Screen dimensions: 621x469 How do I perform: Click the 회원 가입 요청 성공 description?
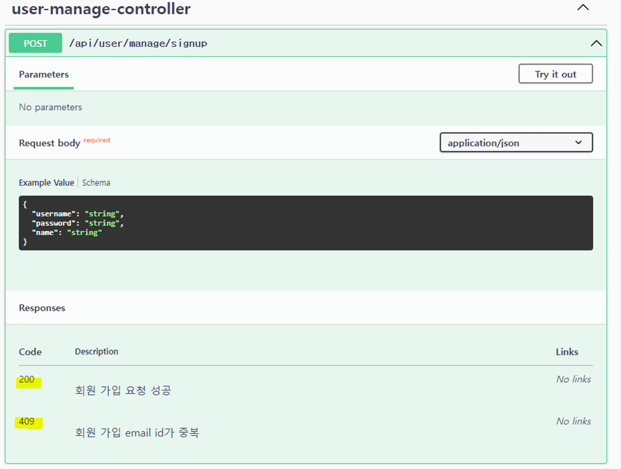click(x=123, y=390)
